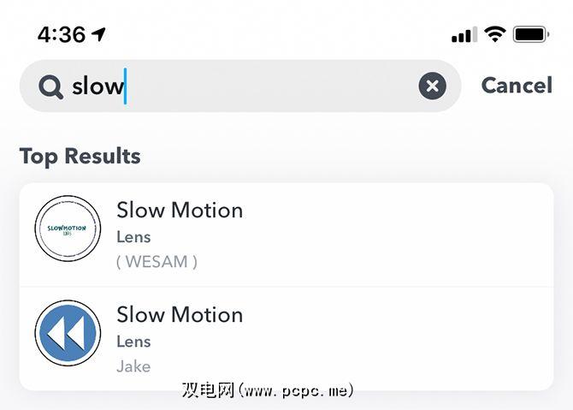Select the first "Slow Motion" result title

(x=180, y=210)
